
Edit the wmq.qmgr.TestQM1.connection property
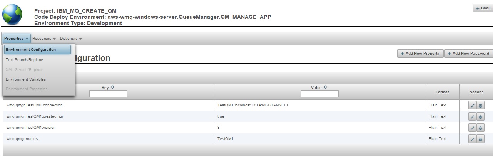(x=473, y=106)
